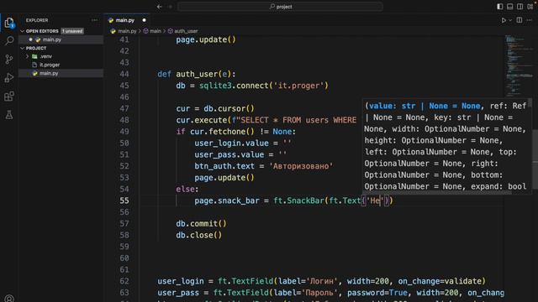Select main.py under Open Editors
Image resolution: width=538 pixels, height=302 pixels.
pyautogui.click(x=61, y=39)
